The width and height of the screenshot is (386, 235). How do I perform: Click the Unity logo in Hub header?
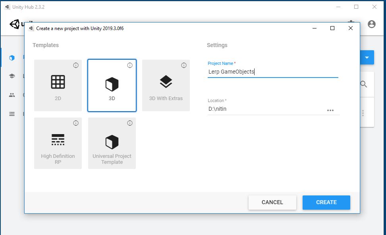(15, 24)
